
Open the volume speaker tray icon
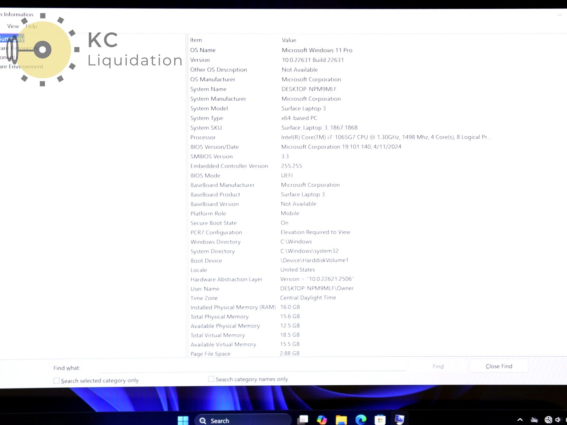(558, 420)
